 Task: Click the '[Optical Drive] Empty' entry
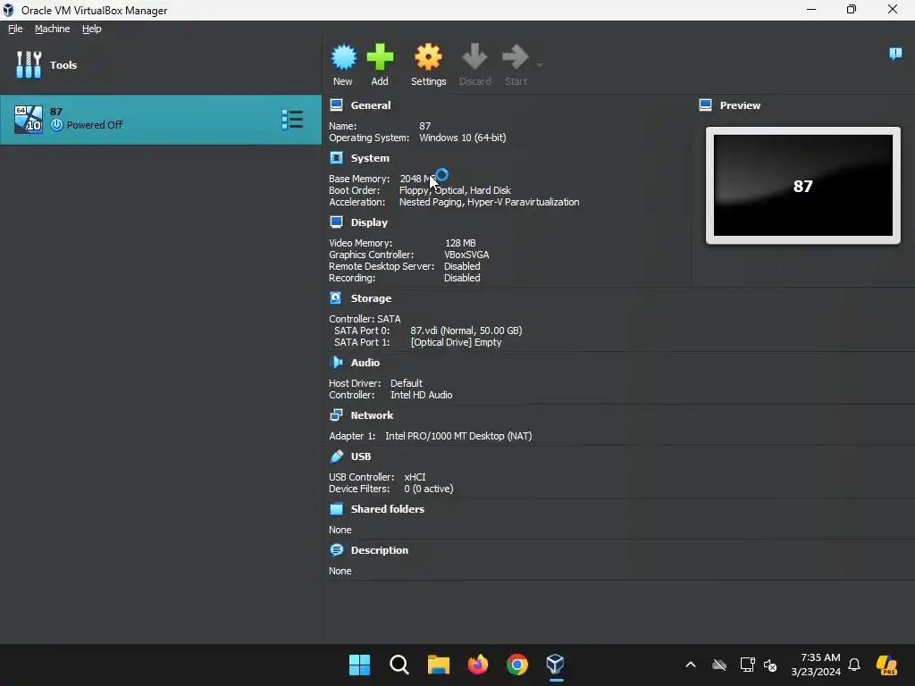pyautogui.click(x=457, y=342)
